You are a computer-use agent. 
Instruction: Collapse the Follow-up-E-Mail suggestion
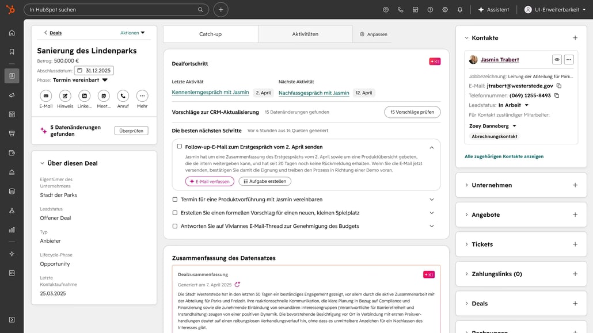coord(432,147)
